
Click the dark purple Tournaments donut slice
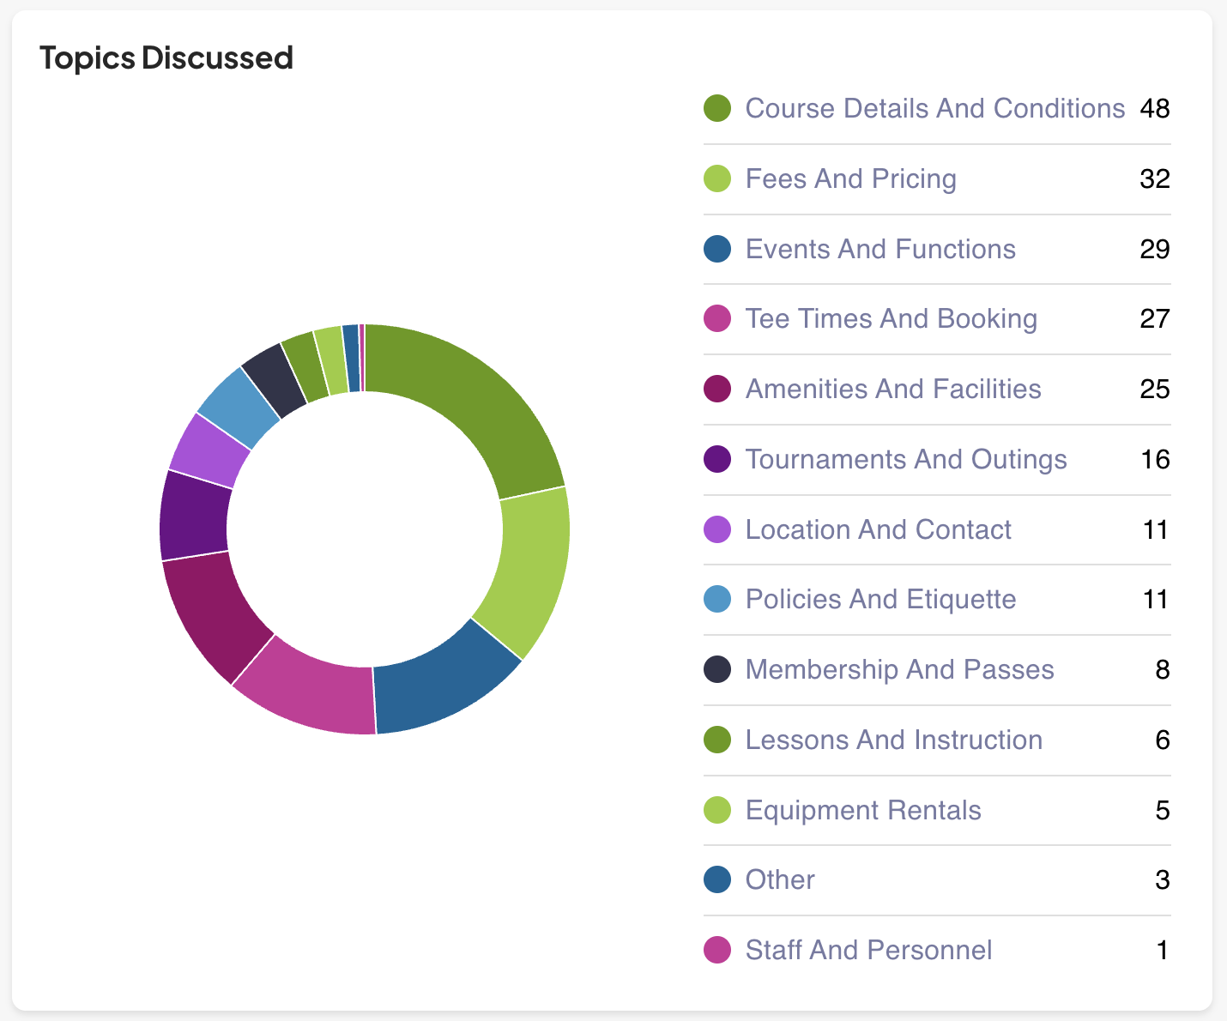(x=194, y=515)
